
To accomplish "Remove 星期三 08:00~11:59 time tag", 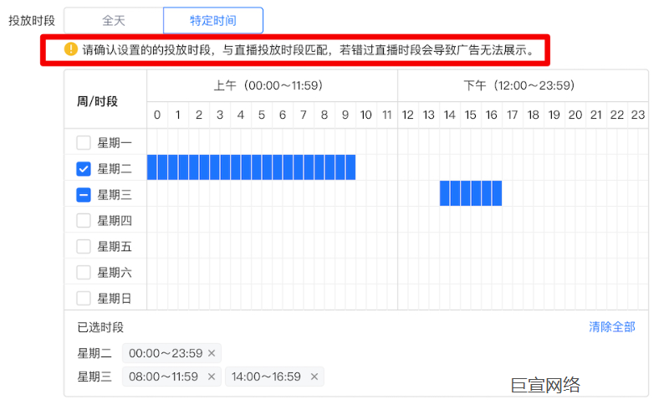I will click(212, 377).
